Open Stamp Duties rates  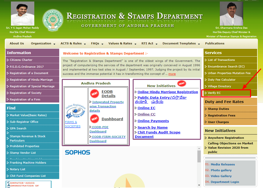click(218, 109)
